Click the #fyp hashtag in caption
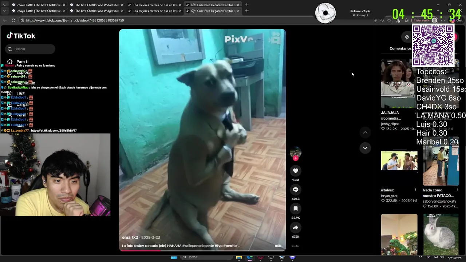 coord(219,246)
